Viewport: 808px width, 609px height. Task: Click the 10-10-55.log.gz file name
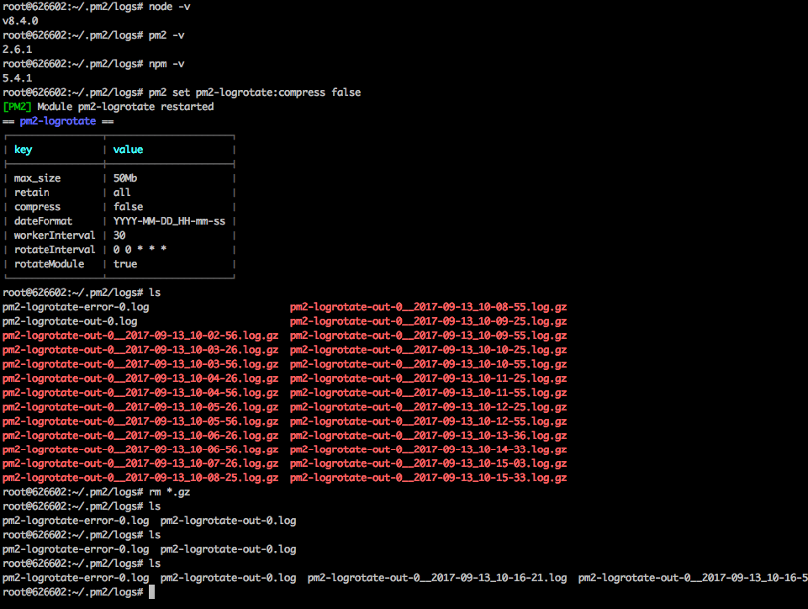pyautogui.click(x=428, y=364)
